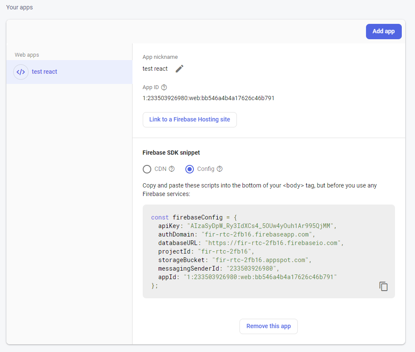The height and width of the screenshot is (352, 415).
Task: Click Link to a Firebase Hosting site
Action: pyautogui.click(x=190, y=120)
